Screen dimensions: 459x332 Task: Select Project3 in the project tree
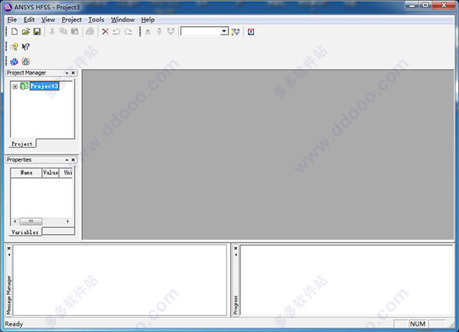pyautogui.click(x=44, y=86)
